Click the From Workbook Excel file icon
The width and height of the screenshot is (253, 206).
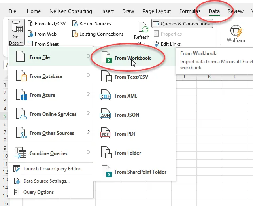tap(106, 57)
